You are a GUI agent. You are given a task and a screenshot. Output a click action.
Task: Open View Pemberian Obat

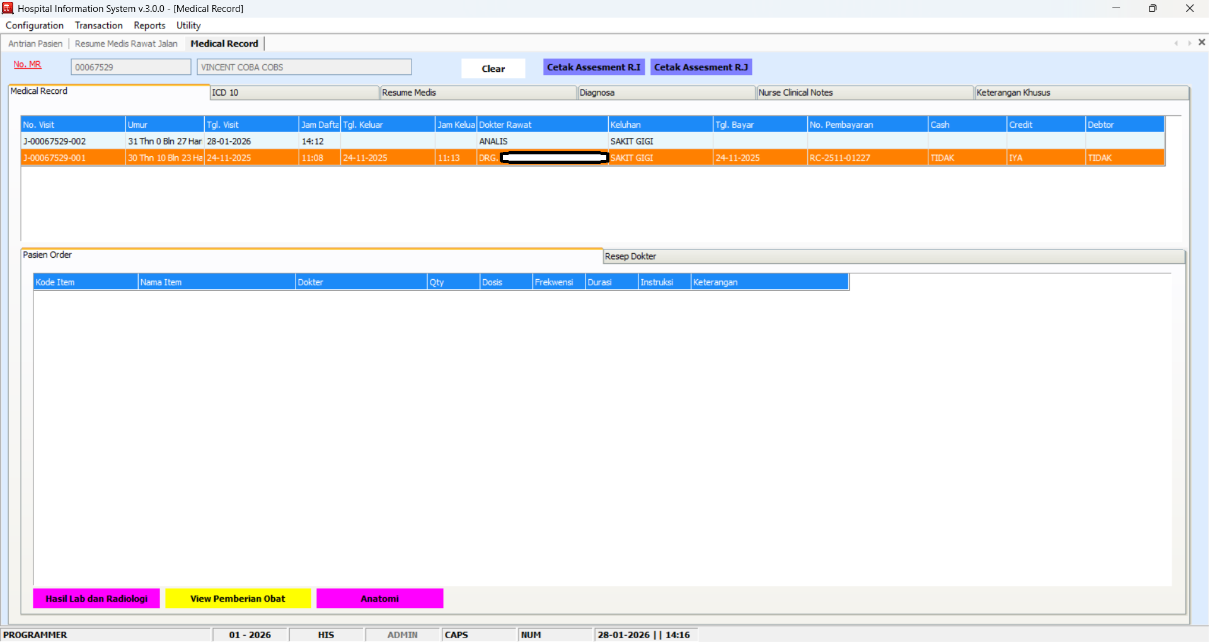238,599
